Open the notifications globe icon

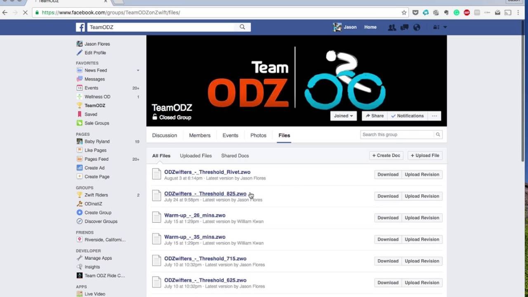(x=417, y=27)
